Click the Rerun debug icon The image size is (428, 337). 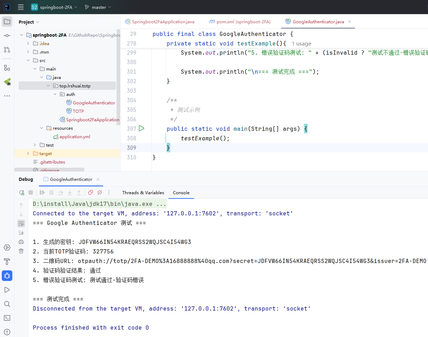[x=22, y=192]
